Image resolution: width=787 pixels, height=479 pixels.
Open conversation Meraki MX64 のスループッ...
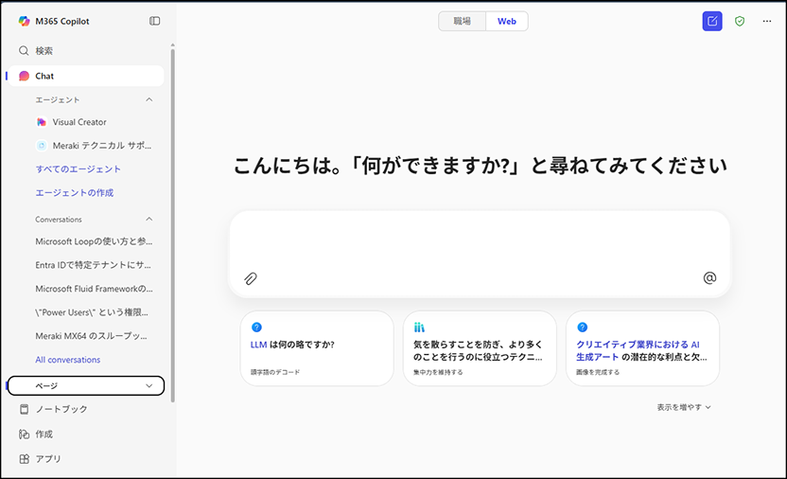coord(92,336)
